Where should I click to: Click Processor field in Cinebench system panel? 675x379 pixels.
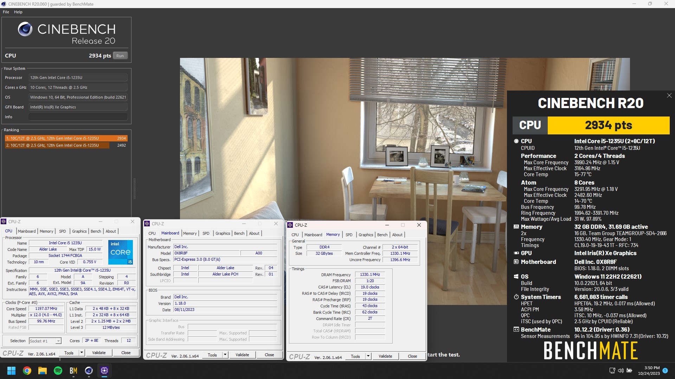point(78,78)
